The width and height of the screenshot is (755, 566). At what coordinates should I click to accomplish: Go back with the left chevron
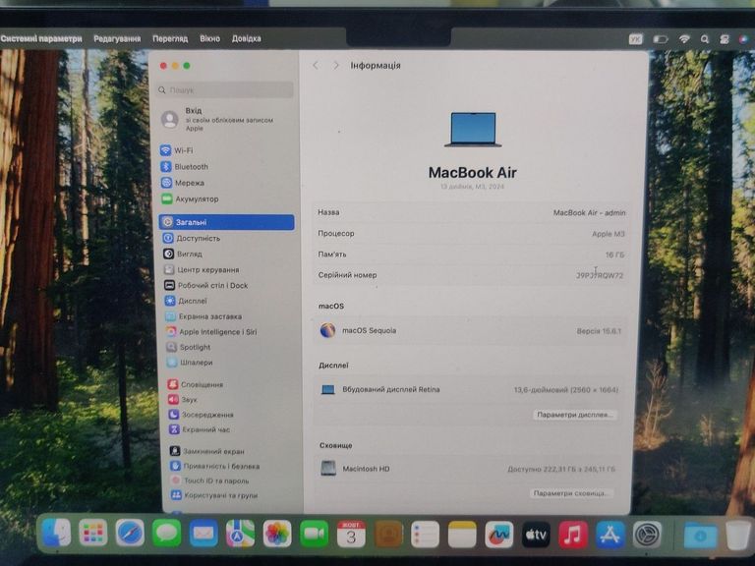click(316, 65)
